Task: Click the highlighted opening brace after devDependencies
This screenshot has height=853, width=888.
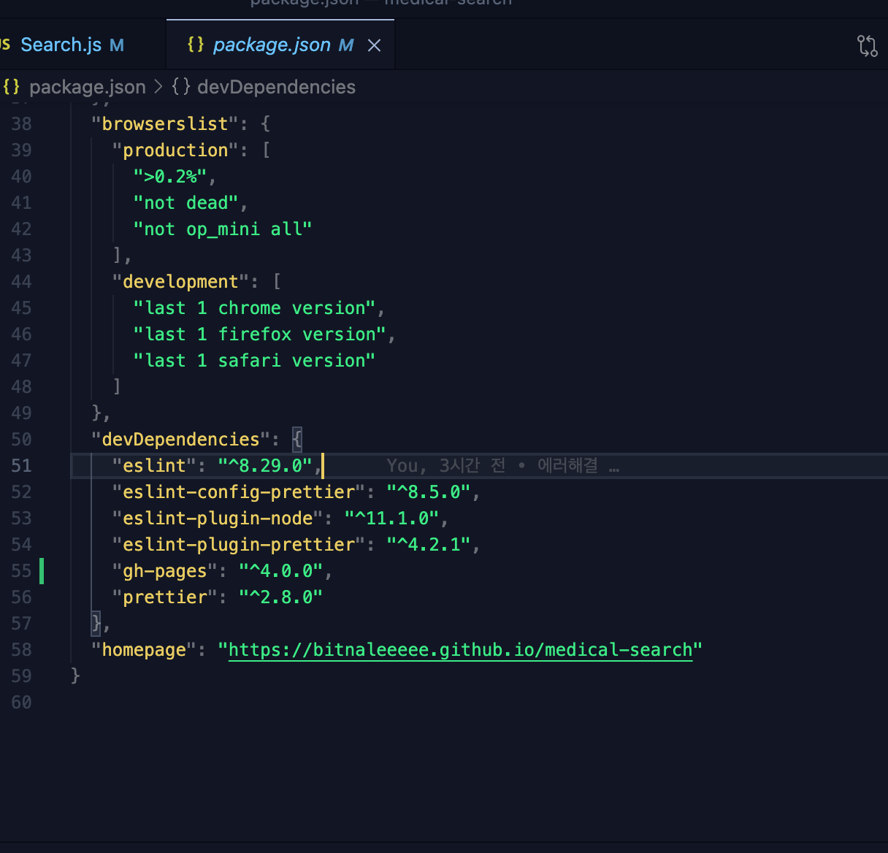Action: 297,439
